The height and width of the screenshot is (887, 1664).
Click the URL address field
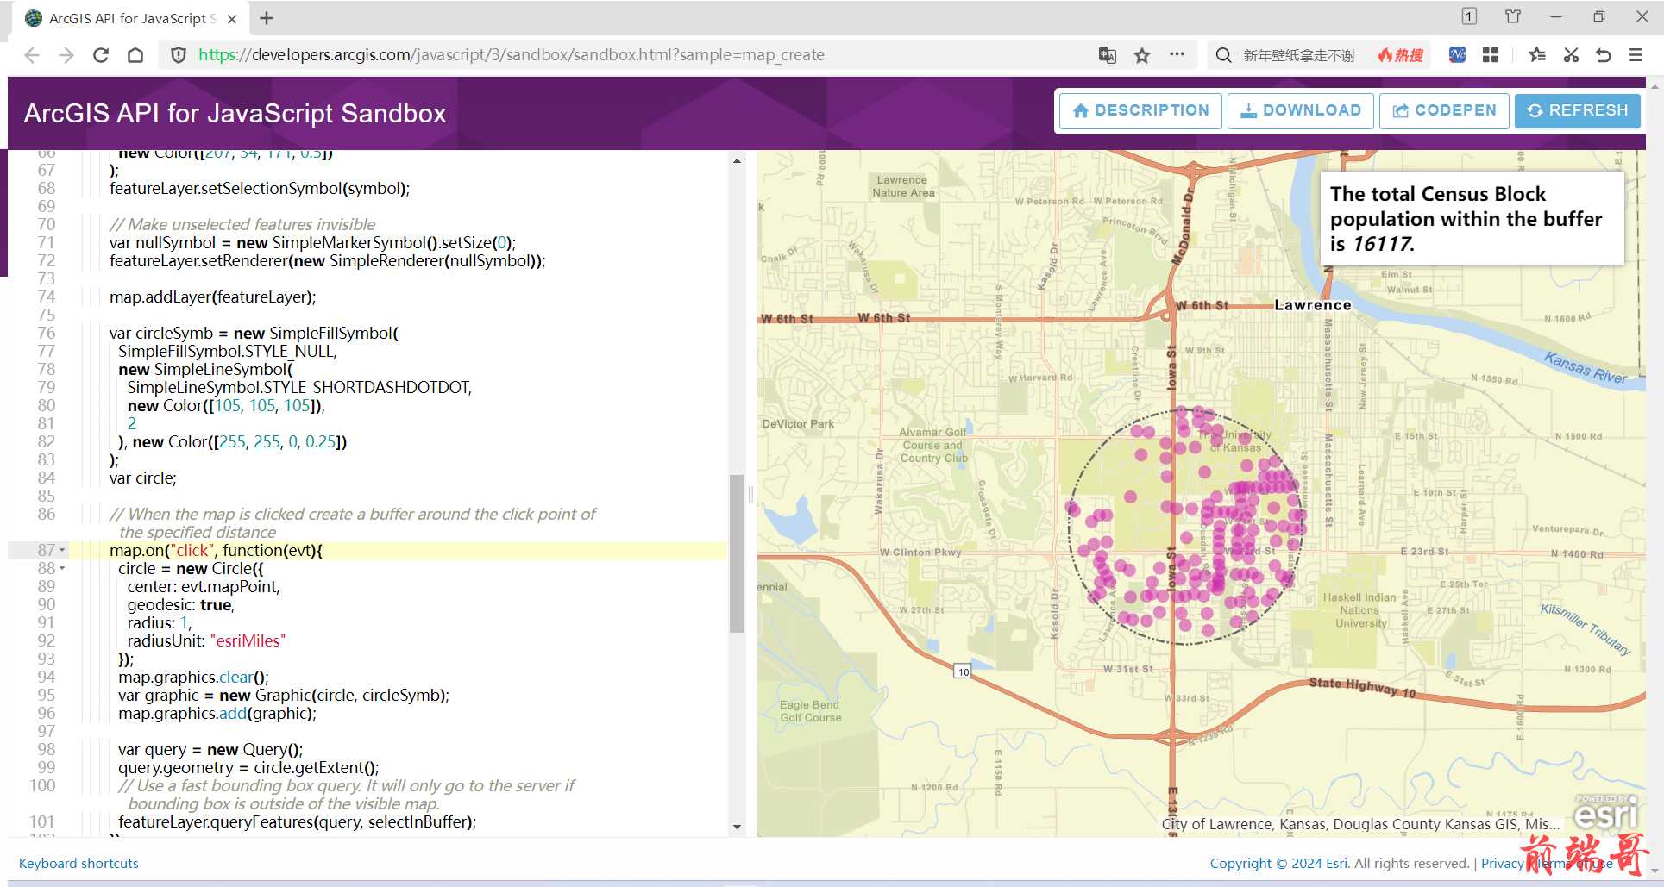click(x=511, y=55)
